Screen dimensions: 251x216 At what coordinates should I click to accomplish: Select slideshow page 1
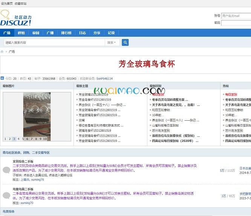(x=5, y=139)
